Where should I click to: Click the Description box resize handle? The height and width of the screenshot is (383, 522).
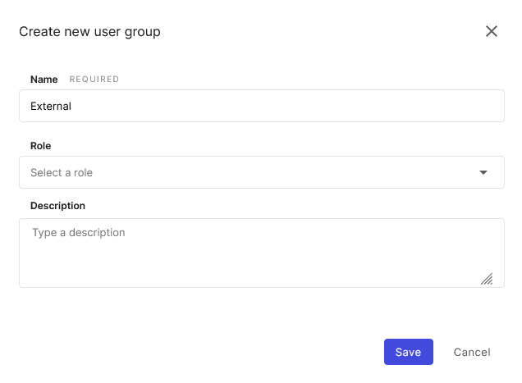point(487,279)
